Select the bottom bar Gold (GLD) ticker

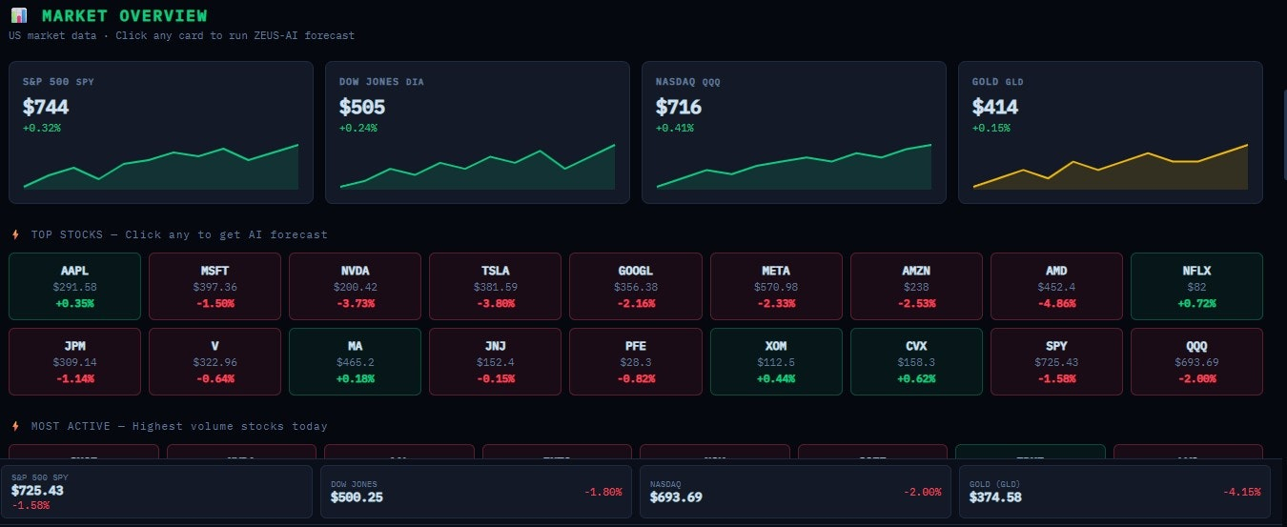coord(1114,492)
